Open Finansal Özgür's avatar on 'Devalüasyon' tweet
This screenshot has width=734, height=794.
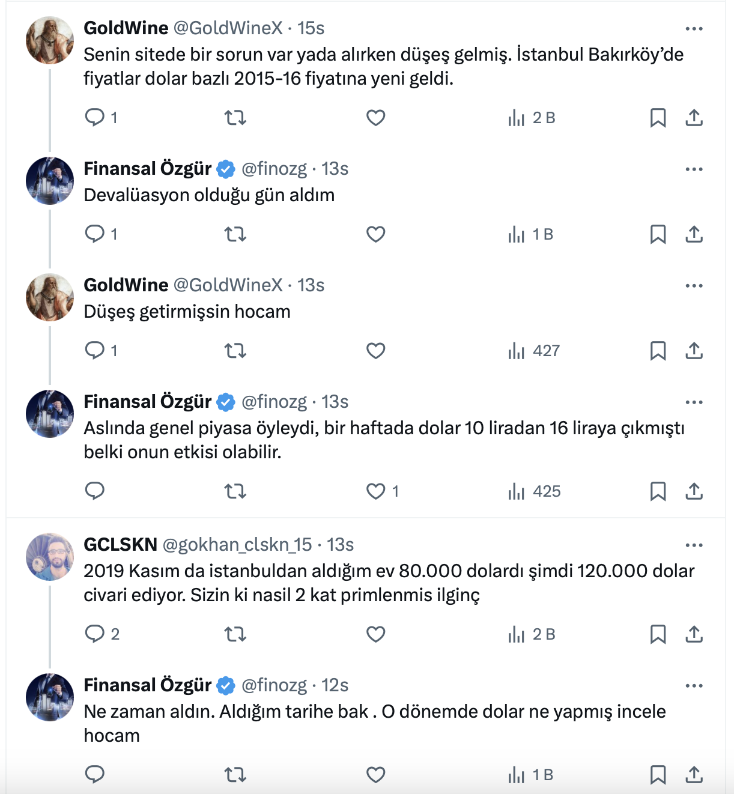pyautogui.click(x=50, y=180)
